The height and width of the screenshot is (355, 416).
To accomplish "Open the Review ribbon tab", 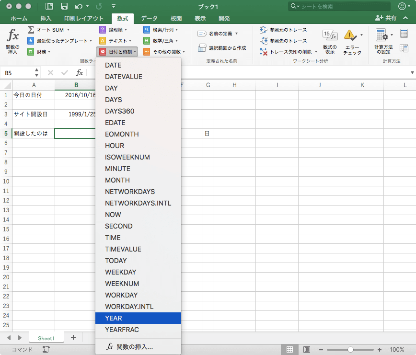I will [x=176, y=18].
